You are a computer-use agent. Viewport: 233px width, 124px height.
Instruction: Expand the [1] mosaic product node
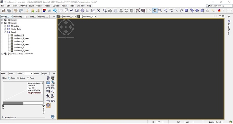(2, 20)
